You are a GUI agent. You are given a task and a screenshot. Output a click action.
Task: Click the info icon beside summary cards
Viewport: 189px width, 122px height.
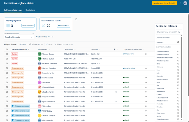point(76,19)
